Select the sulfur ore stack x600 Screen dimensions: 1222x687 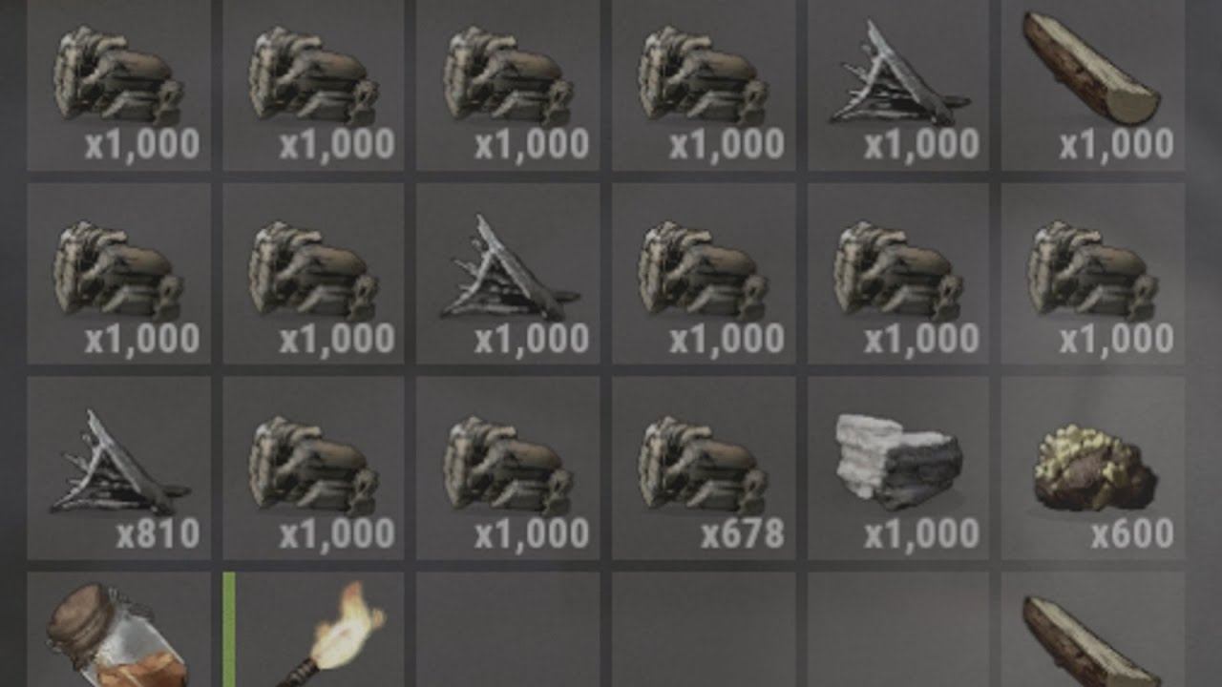(1093, 468)
